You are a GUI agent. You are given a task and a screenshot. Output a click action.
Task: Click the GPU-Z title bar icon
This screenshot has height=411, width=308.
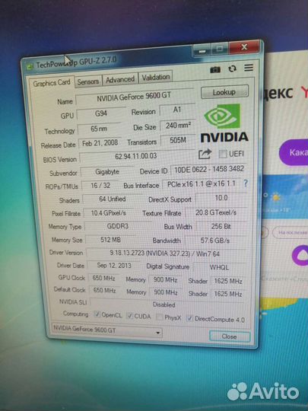[x=30, y=66]
